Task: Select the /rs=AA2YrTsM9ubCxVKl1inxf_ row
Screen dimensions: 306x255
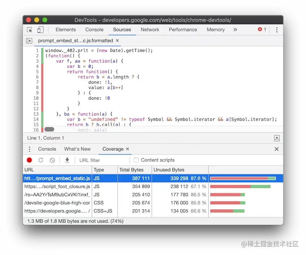Action: coord(153,195)
